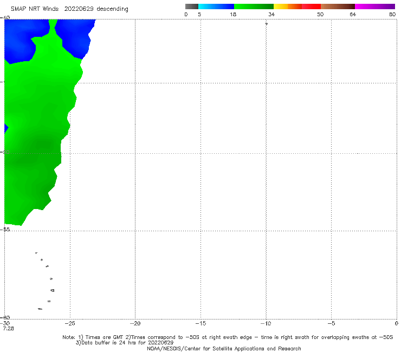This screenshot has height=352, width=401.
Task: Click the yellow-orange segment of the color bar
Action: point(287,6)
